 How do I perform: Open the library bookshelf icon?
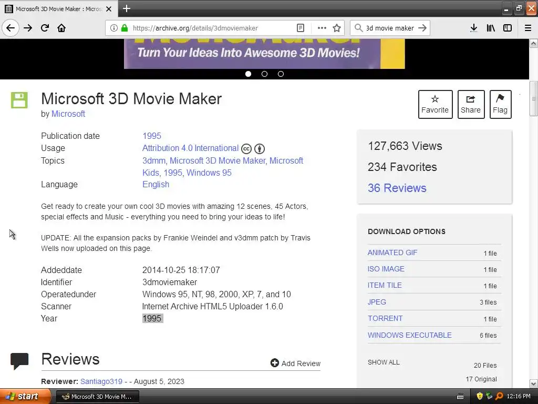(x=491, y=28)
